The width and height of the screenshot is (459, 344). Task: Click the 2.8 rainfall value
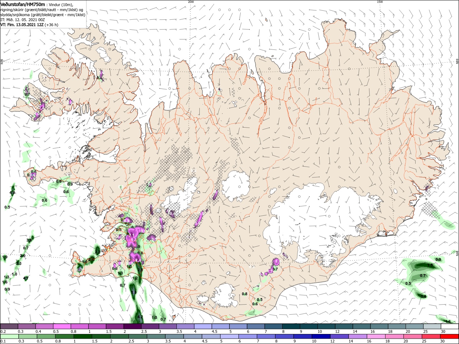(x=140, y=269)
